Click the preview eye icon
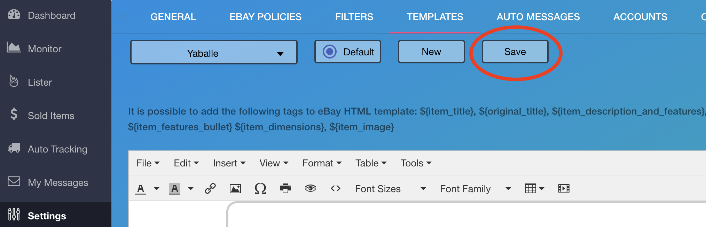Viewport: 706px width, 227px height. click(311, 188)
